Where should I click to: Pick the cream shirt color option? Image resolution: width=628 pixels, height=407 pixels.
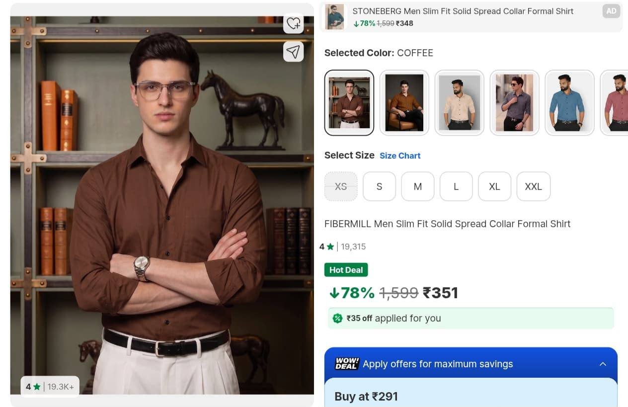pyautogui.click(x=459, y=103)
